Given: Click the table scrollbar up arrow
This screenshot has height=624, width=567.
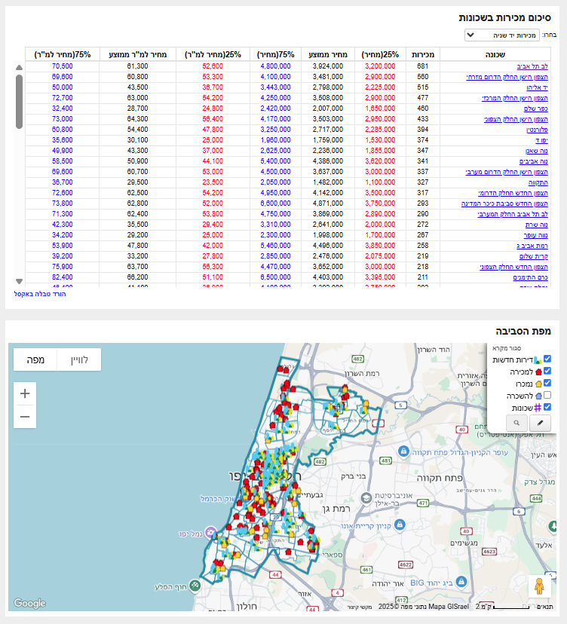Looking at the screenshot, I should (19, 67).
